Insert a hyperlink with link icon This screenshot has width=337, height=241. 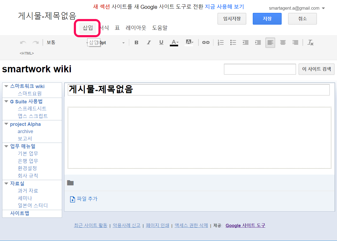(x=206, y=43)
